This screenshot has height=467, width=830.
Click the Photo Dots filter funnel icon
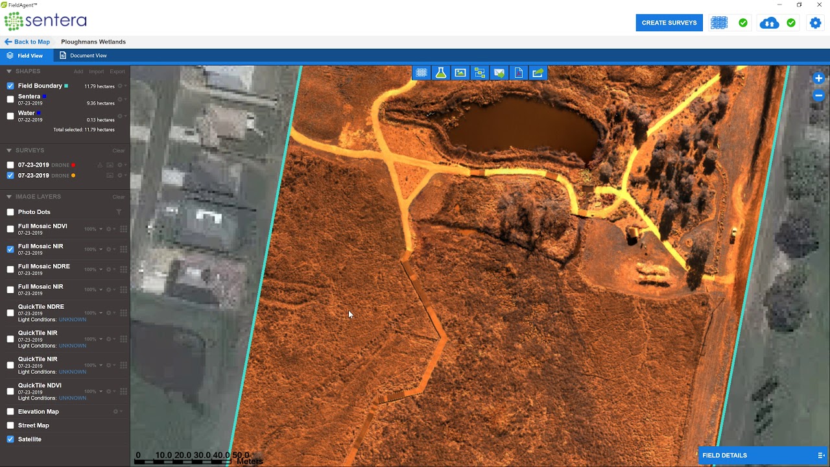[x=119, y=212]
